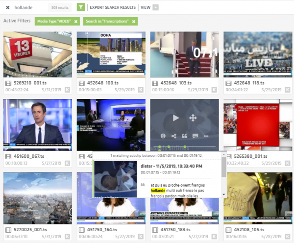Click the file name 452108_105.ts
This screenshot has height=243, width=294.
pyautogui.click(x=249, y=230)
